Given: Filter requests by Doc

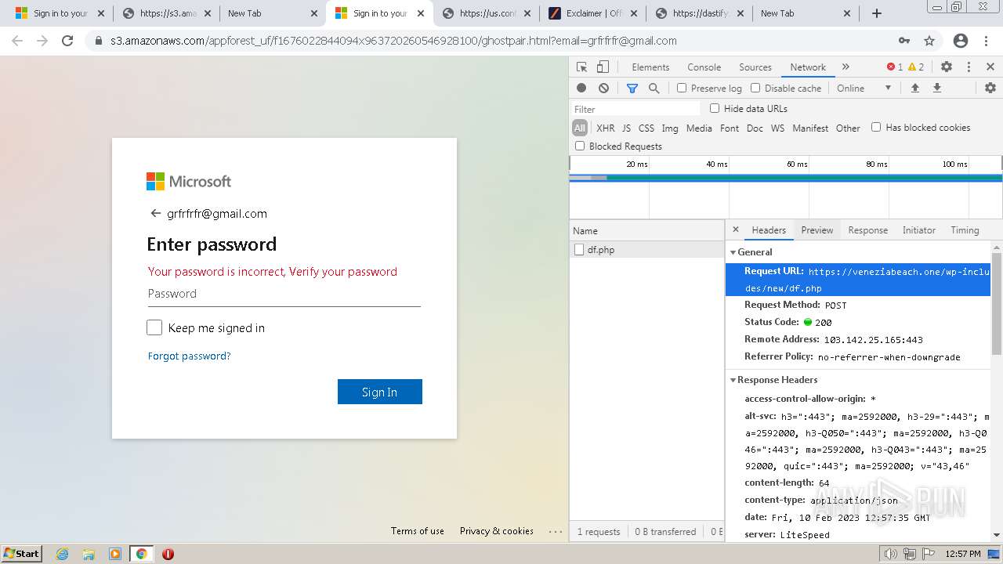Looking at the screenshot, I should (755, 128).
